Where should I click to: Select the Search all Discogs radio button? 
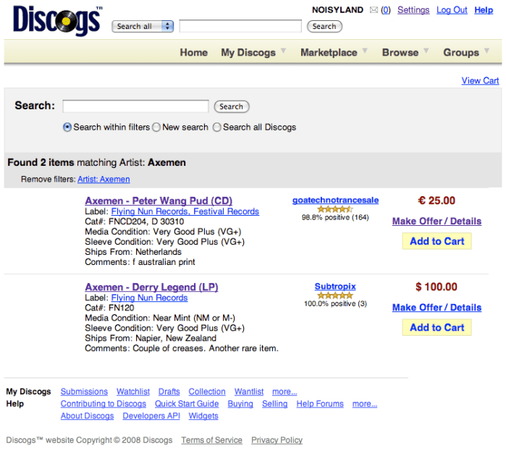click(x=216, y=127)
